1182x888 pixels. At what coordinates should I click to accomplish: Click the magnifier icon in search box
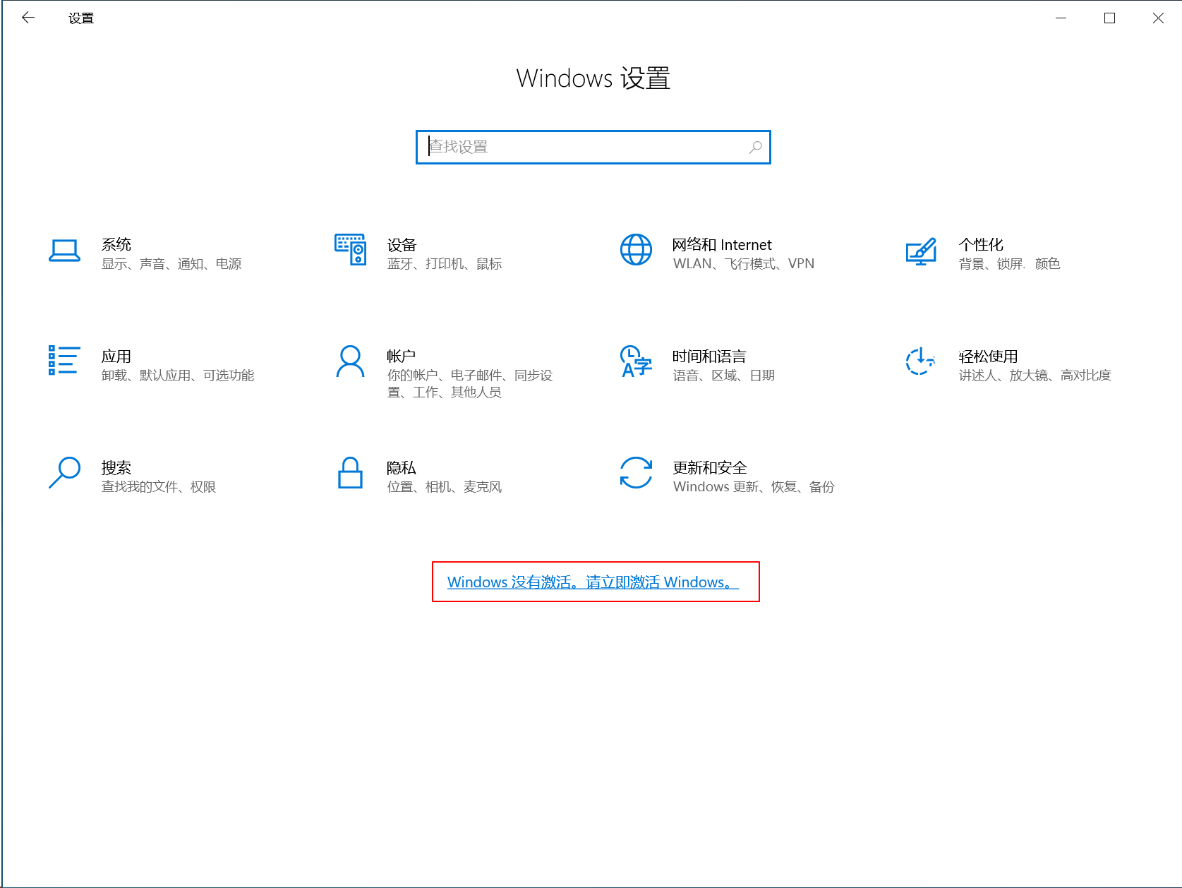pyautogui.click(x=755, y=147)
